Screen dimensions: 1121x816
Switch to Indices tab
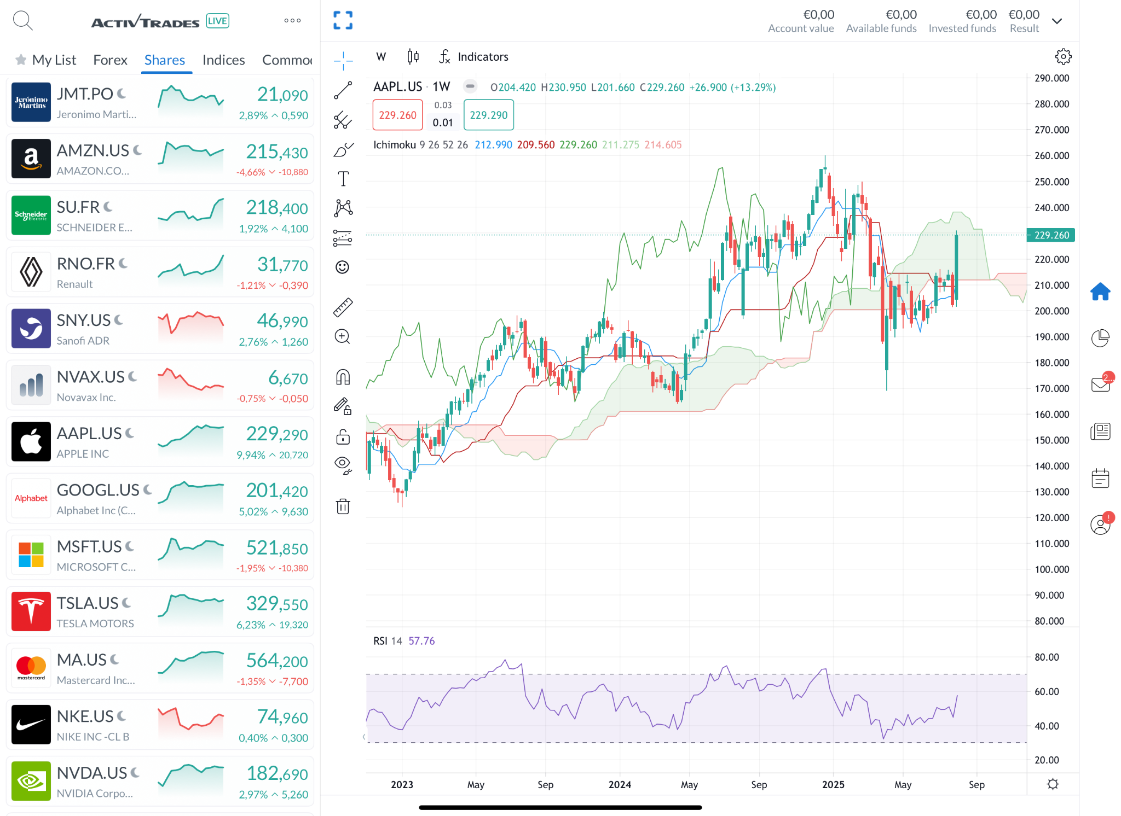click(223, 60)
